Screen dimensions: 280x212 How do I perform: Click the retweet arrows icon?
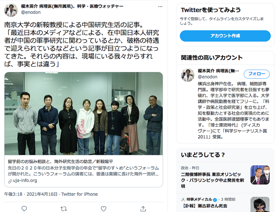(x=64, y=208)
